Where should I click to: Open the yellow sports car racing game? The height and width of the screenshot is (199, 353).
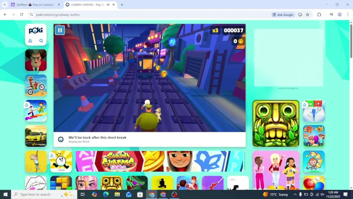pyautogui.click(x=36, y=136)
